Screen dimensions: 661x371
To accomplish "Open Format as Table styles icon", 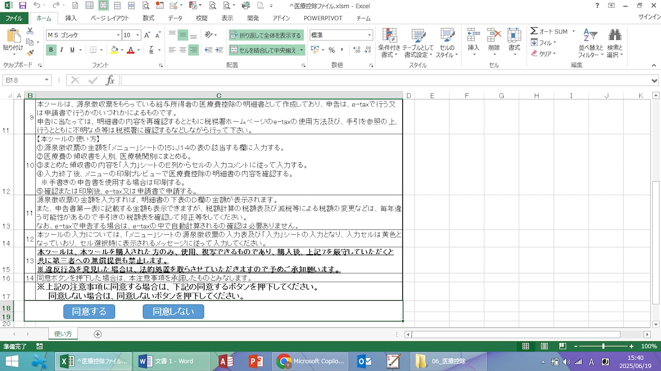I will coord(418,36).
